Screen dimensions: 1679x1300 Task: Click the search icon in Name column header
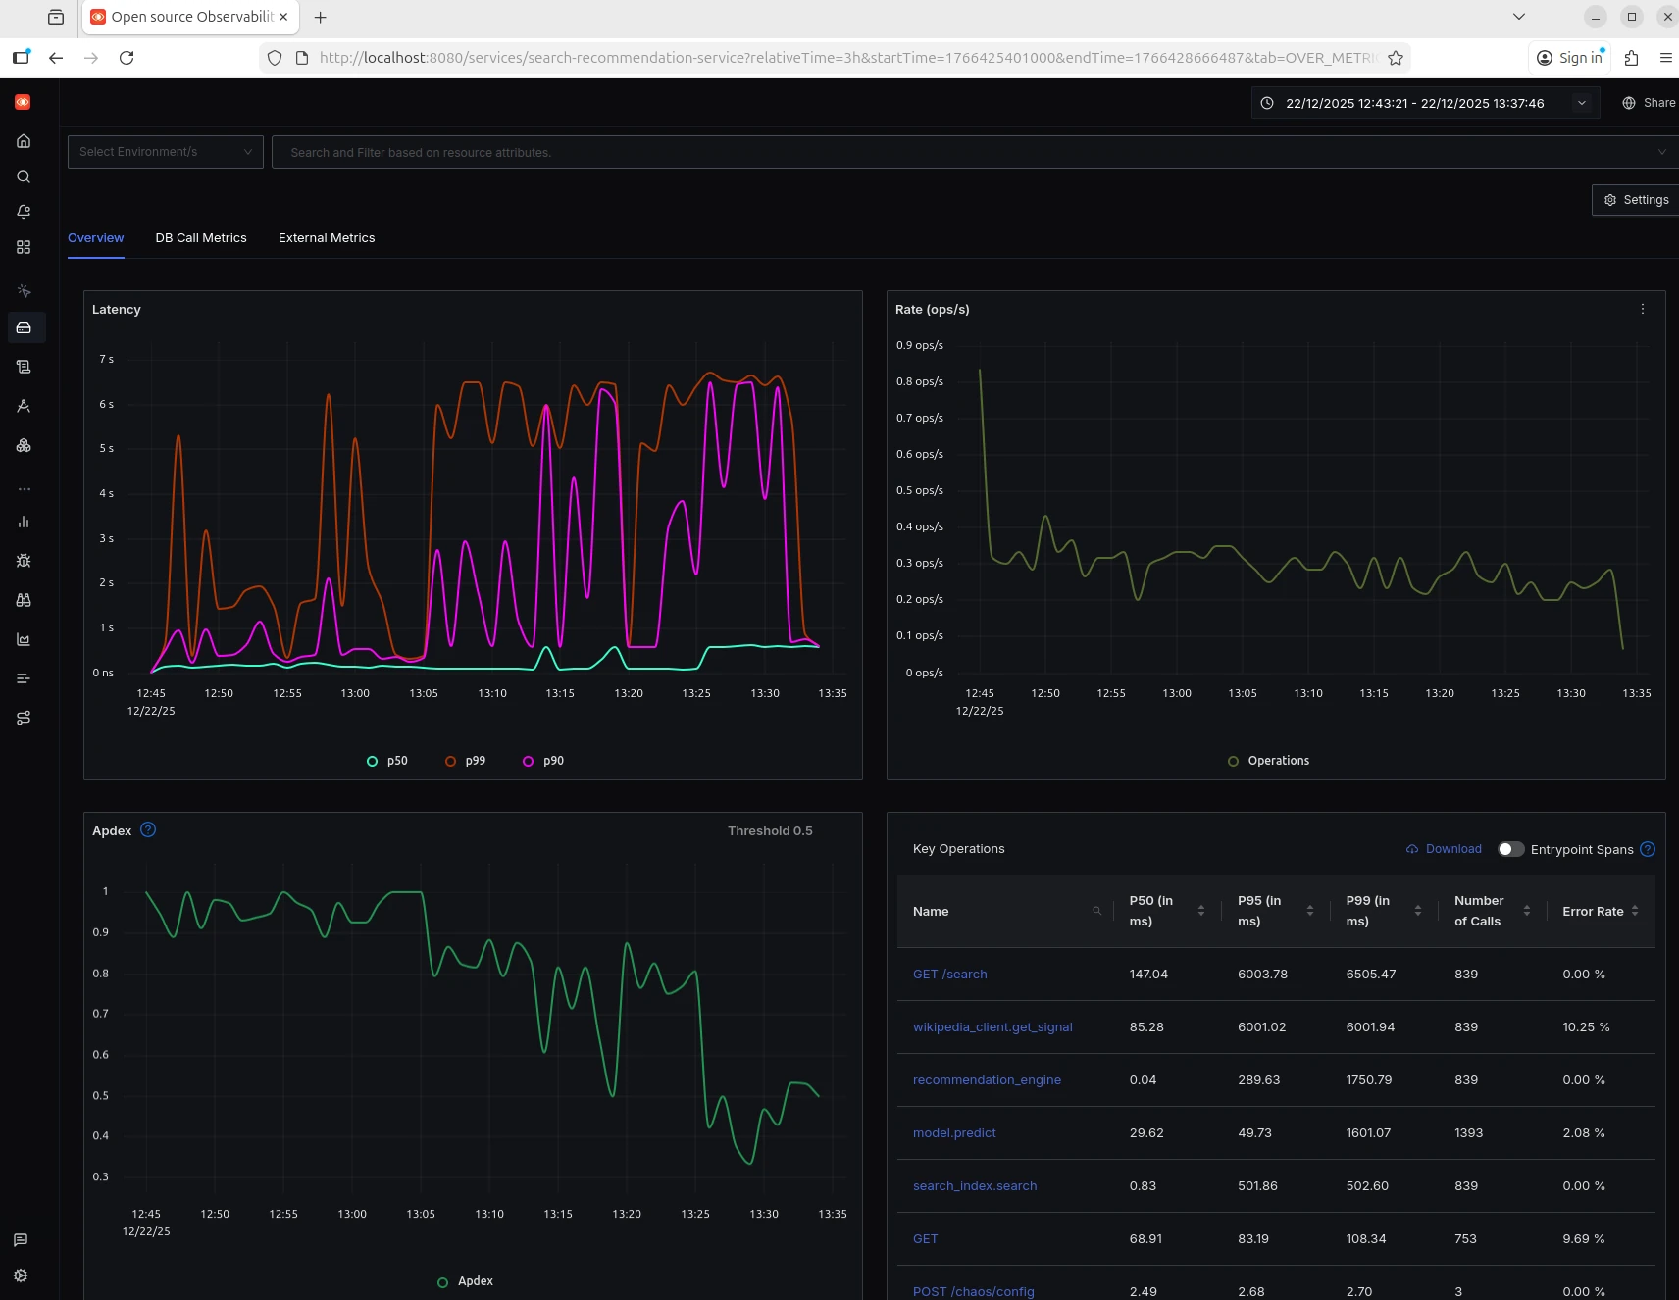(x=1096, y=912)
